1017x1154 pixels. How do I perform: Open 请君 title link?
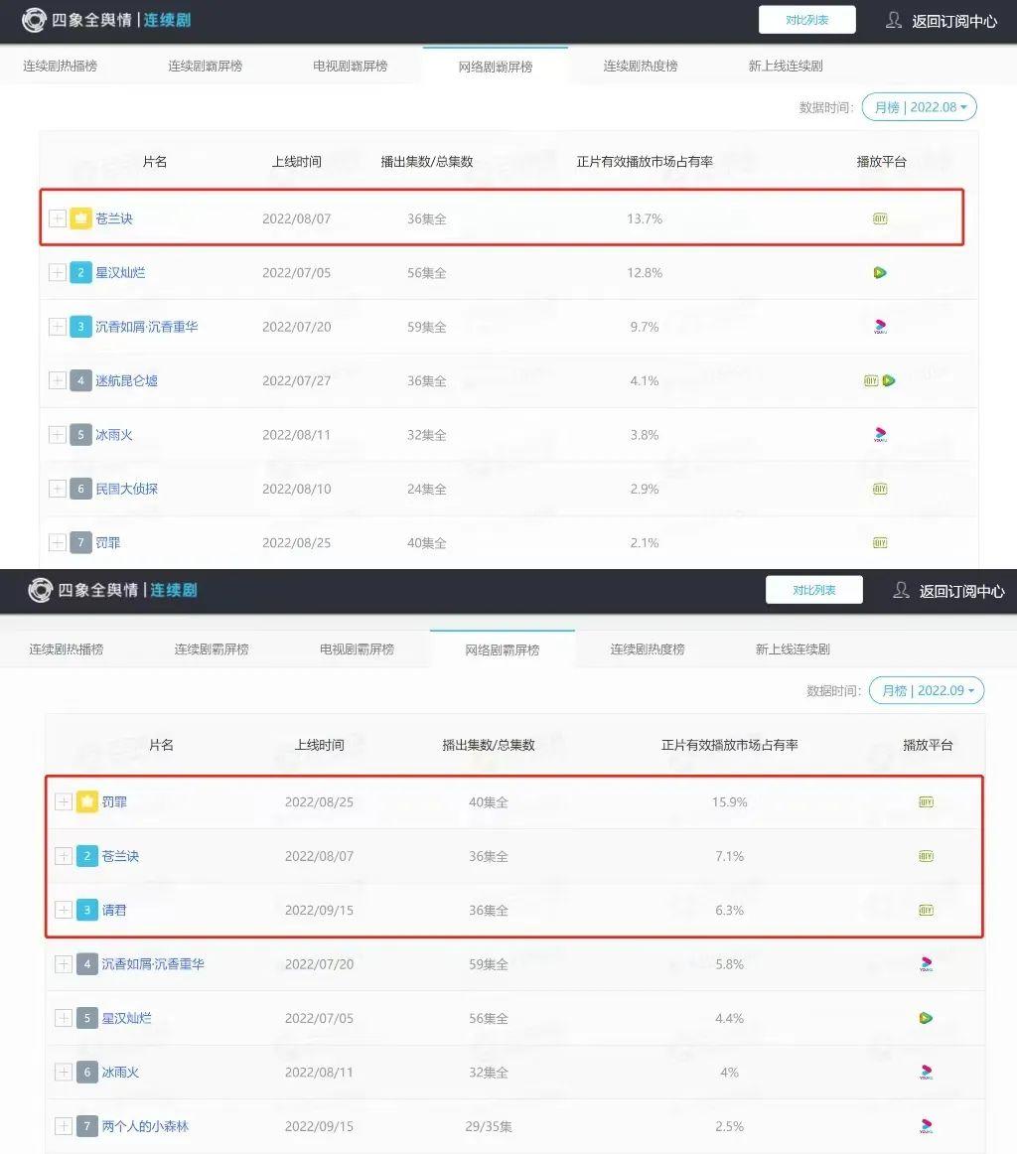[x=114, y=910]
